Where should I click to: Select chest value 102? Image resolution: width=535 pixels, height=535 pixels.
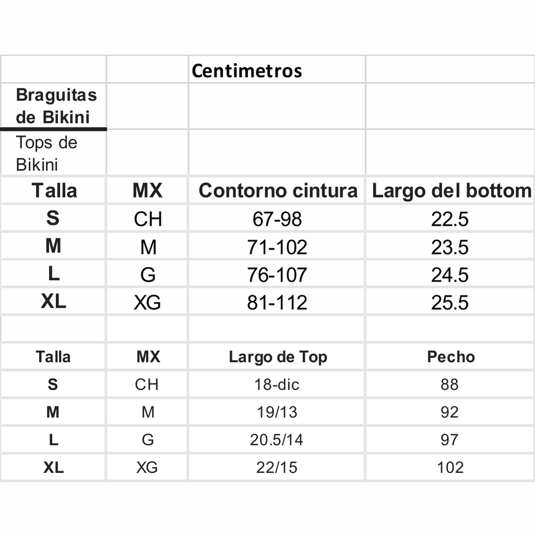tap(450, 468)
